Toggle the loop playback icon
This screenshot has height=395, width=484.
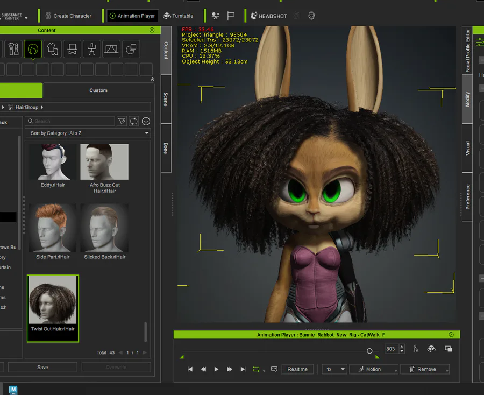click(256, 369)
